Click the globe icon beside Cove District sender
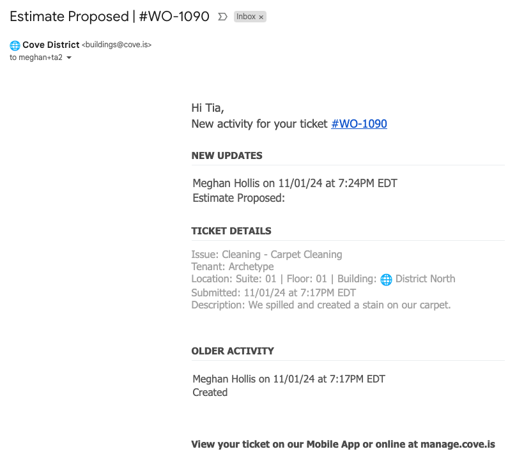The height and width of the screenshot is (463, 517). click(x=15, y=45)
